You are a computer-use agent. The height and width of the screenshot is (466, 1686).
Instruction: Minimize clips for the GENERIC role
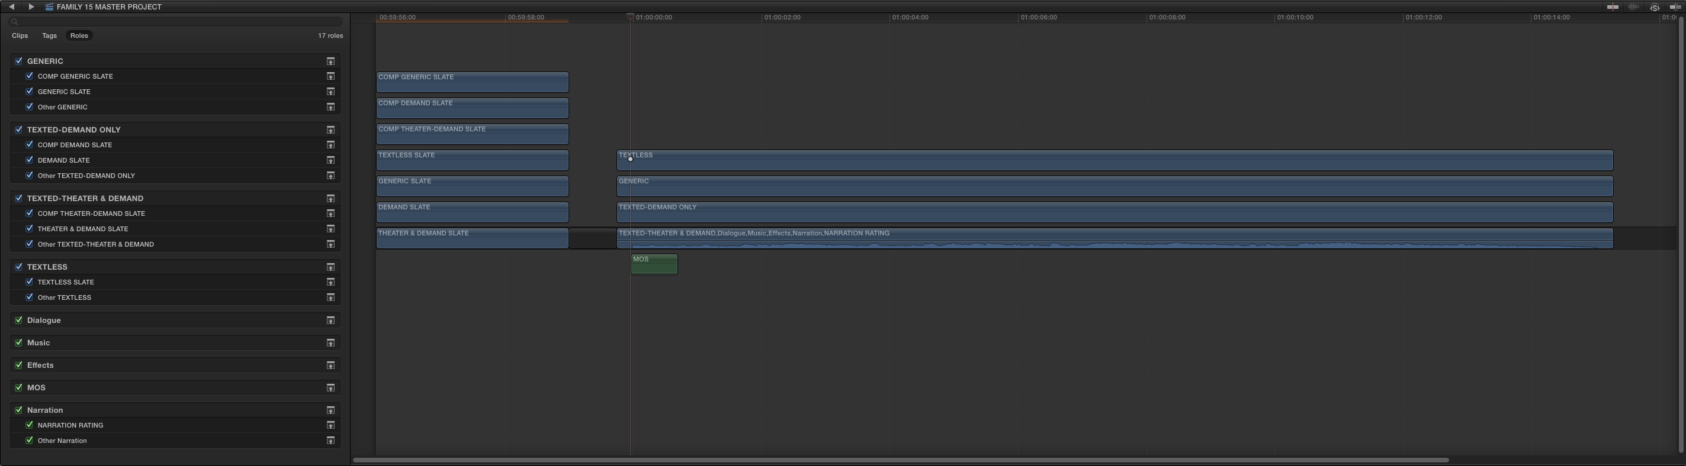pos(330,62)
